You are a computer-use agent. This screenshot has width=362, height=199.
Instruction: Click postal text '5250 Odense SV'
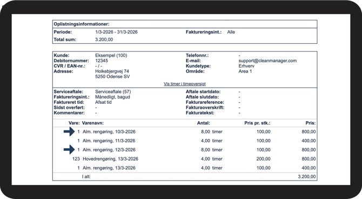coord(112,76)
